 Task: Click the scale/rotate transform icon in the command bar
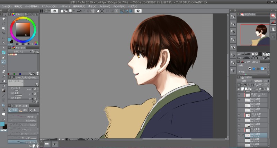click(x=102, y=11)
